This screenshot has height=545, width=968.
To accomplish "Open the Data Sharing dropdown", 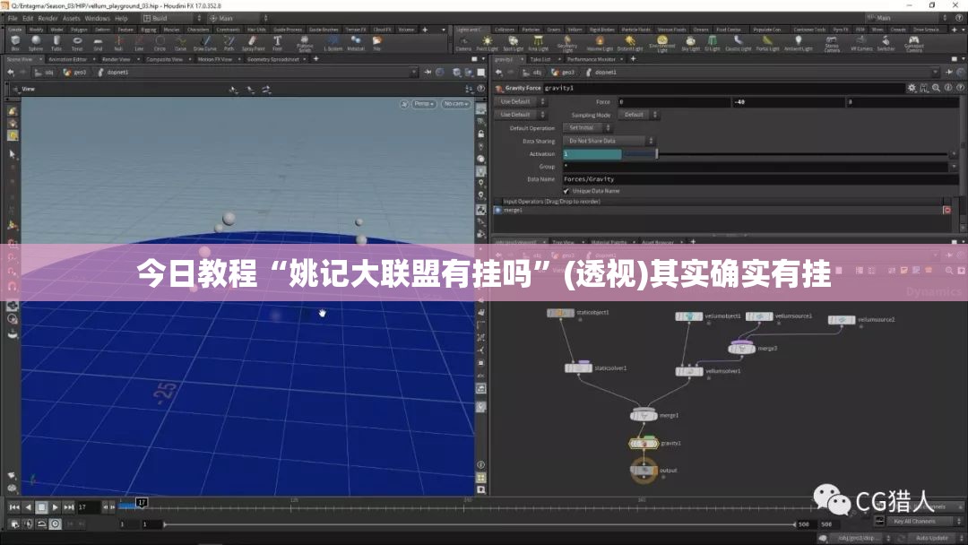I will point(608,141).
